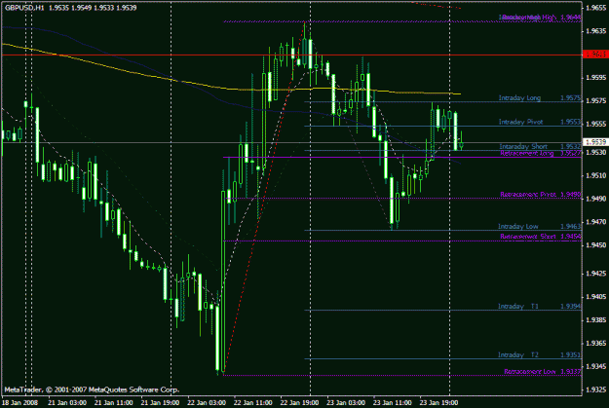
Task: Click '22 Jan 11:00' on the time axis
Action: point(252,402)
